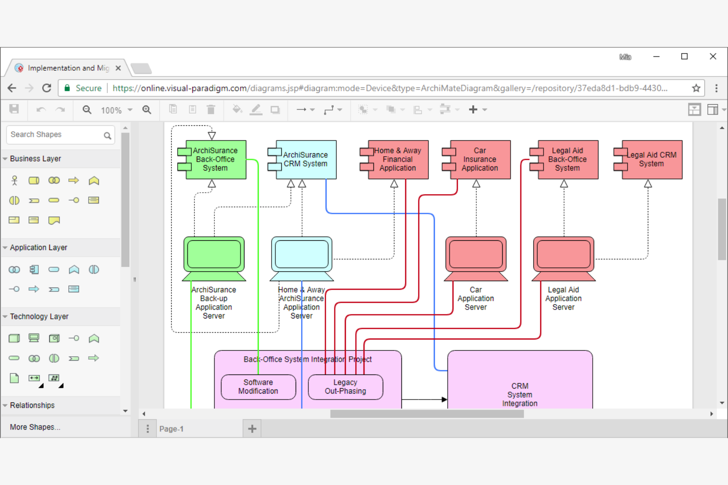Select the green Artifact page shape
Image resolution: width=728 pixels, height=485 pixels.
(x=14, y=378)
